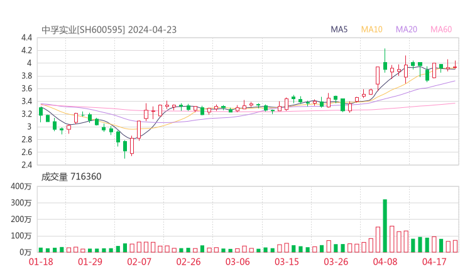Click the 2024-04-23 date in the title
This screenshot has width=465, height=276.
(x=152, y=30)
